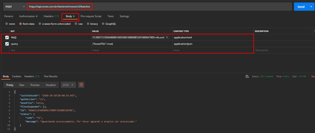Click the boxeFile false JSON line
The image size is (315, 133).
(32, 103)
